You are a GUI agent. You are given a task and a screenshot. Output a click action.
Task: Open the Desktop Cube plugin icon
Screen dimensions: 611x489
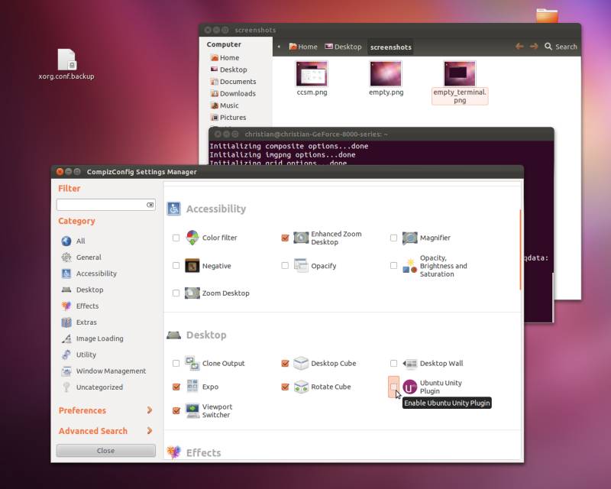coord(301,363)
